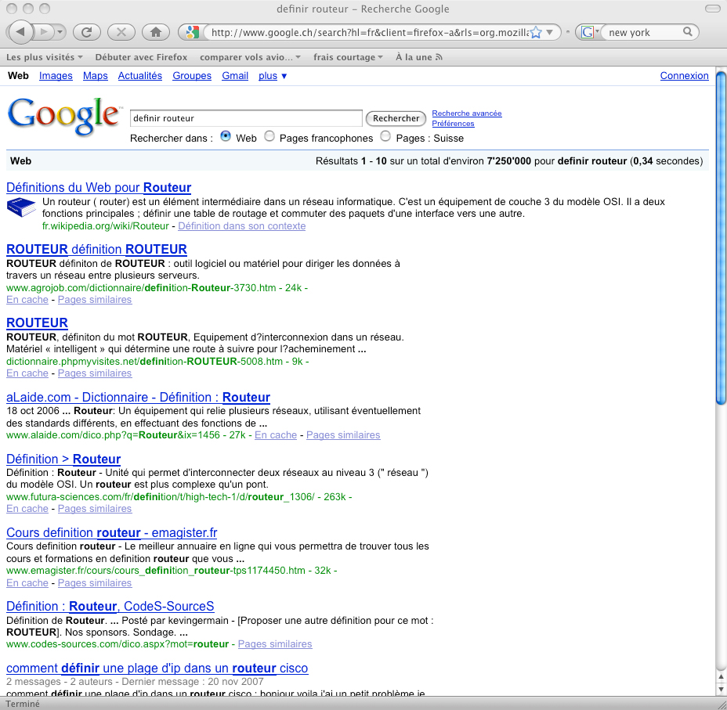Viewport: 727px width, 710px height.
Task: Expand the comparer vols avio... bookmark folder
Action: click(250, 57)
